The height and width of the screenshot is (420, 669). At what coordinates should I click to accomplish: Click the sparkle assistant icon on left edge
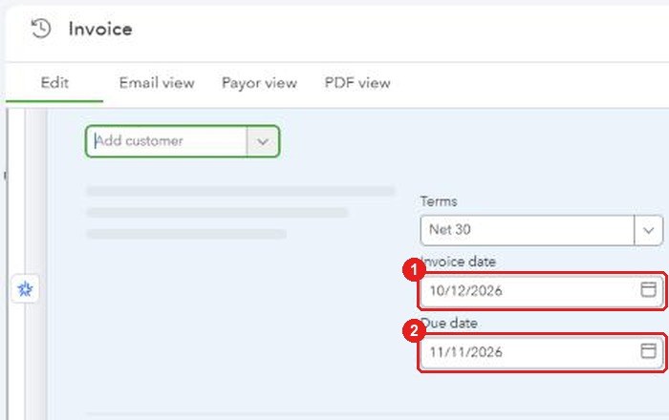coord(25,289)
